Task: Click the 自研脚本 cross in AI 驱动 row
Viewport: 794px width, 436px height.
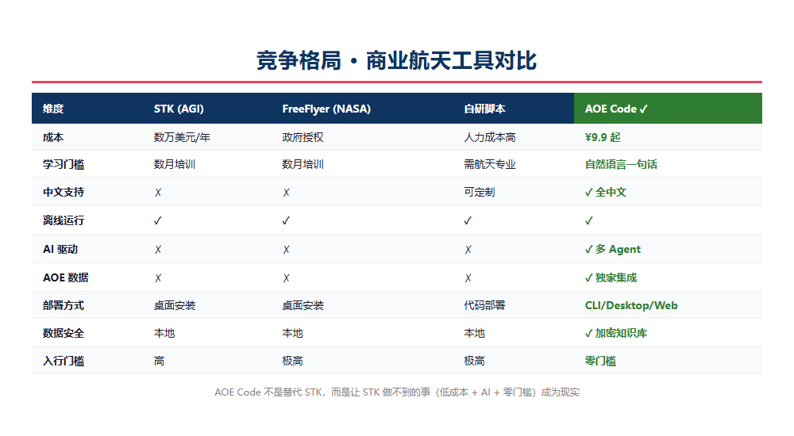Action: point(468,250)
